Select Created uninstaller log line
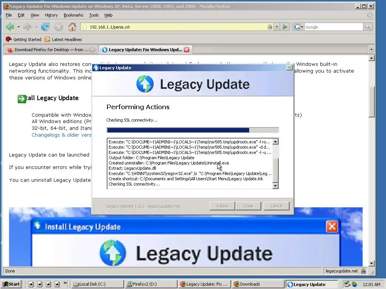This screenshot has height=289, width=386. [168, 163]
